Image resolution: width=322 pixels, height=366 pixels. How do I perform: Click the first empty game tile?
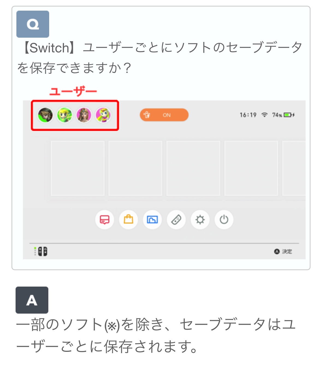pyautogui.click(x=78, y=168)
